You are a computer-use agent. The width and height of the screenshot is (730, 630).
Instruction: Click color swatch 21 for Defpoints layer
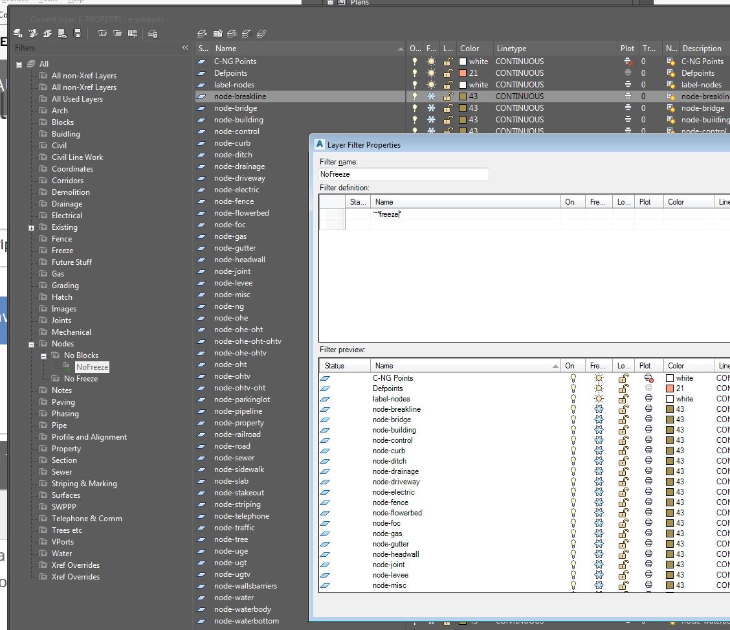(x=464, y=73)
